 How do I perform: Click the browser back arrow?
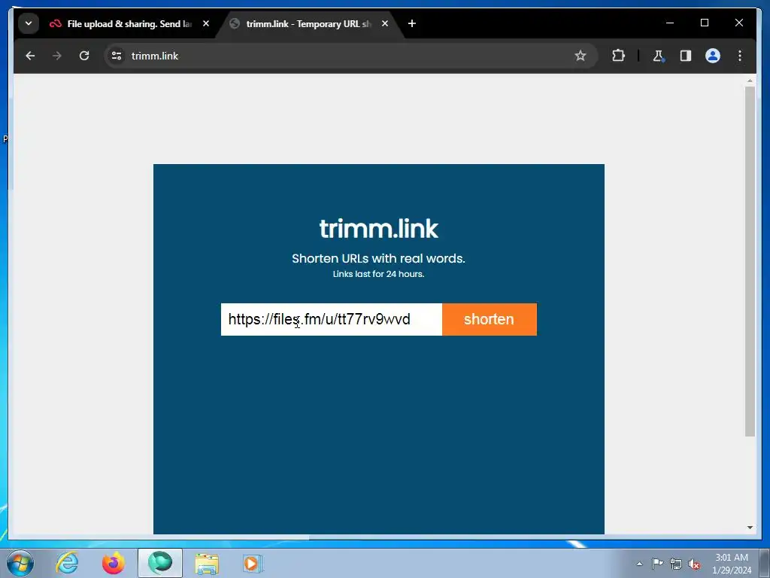click(30, 56)
